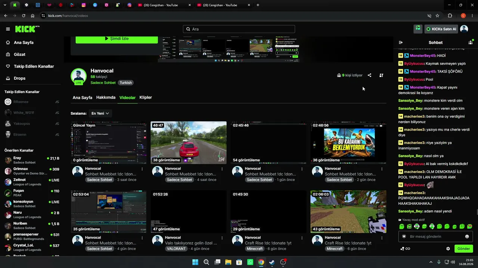Screen dimensions: 478x268
Task: Open the emoji picker in the message box
Action: click(467, 236)
